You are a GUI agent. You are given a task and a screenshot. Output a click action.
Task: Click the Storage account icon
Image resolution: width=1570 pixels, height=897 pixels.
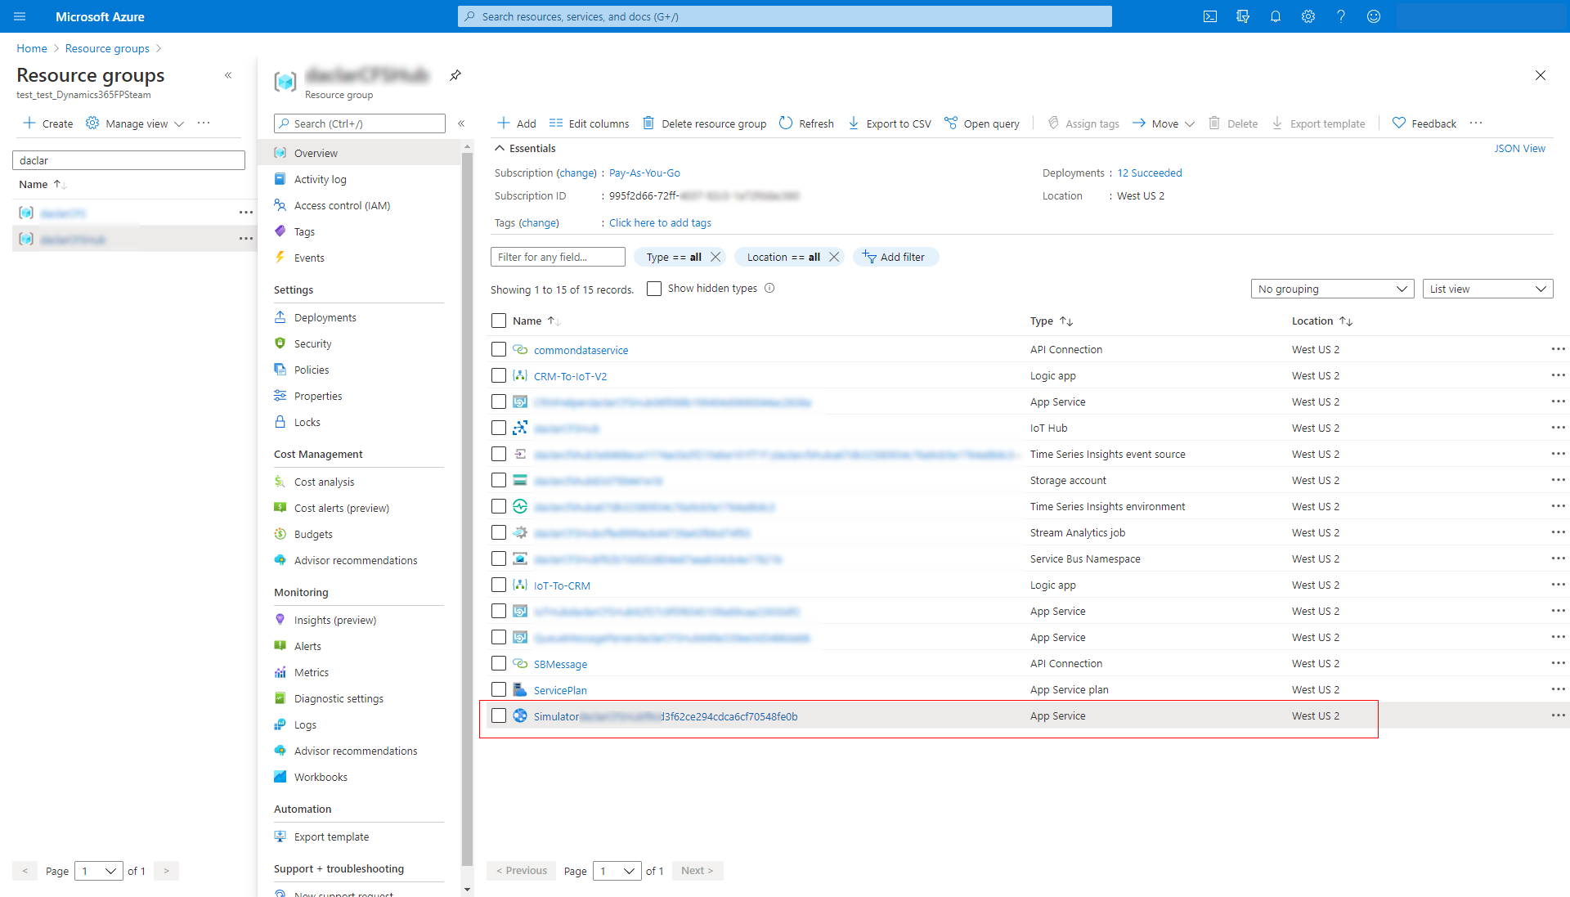520,480
